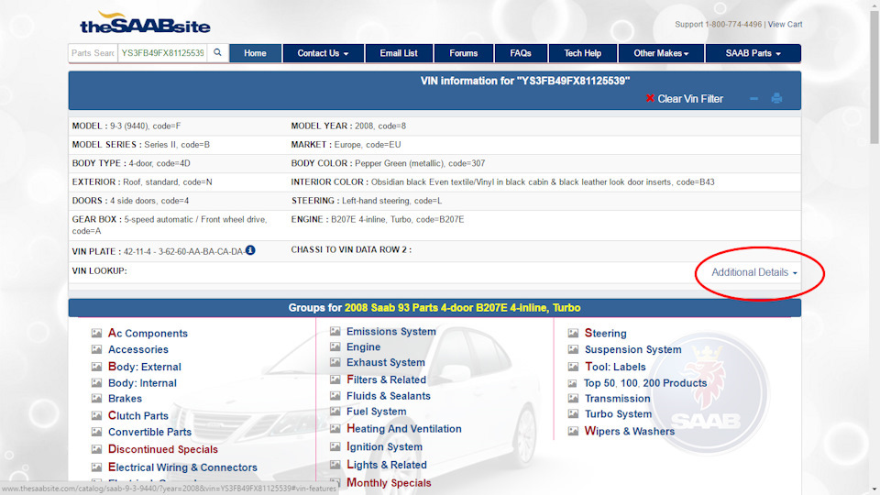880x495 pixels.
Task: Click the View Cart link
Action: click(785, 24)
